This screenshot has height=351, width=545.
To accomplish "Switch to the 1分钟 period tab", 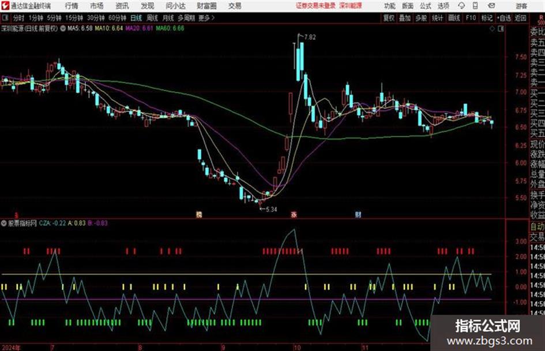I will pos(36,18).
